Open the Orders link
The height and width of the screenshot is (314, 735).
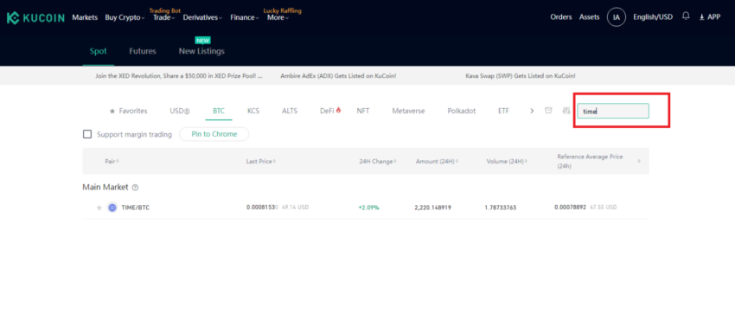[x=561, y=17]
